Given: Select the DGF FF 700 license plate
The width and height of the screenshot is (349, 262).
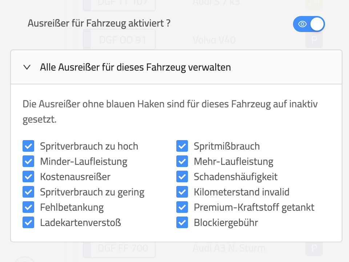Looking at the screenshot, I should (x=123, y=249).
